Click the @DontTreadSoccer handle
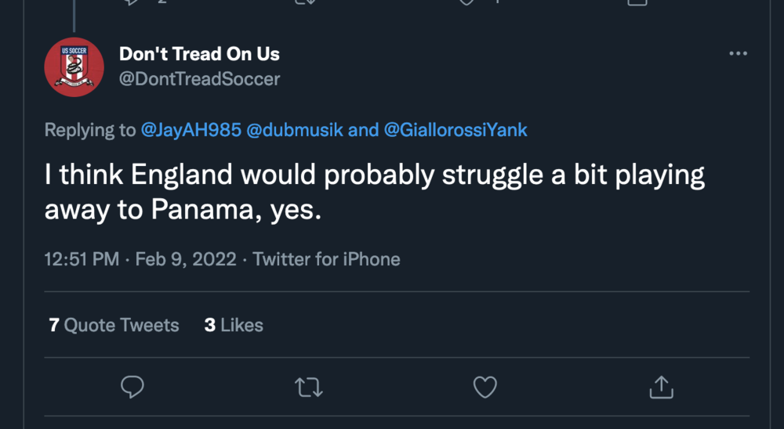Screen dimensions: 784x429 pos(199,79)
